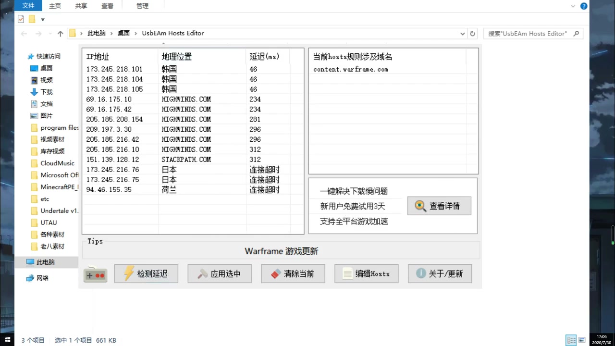Screen dimensions: 615x346
Task: Expand the ribbon with the chevron
Action: (573, 6)
